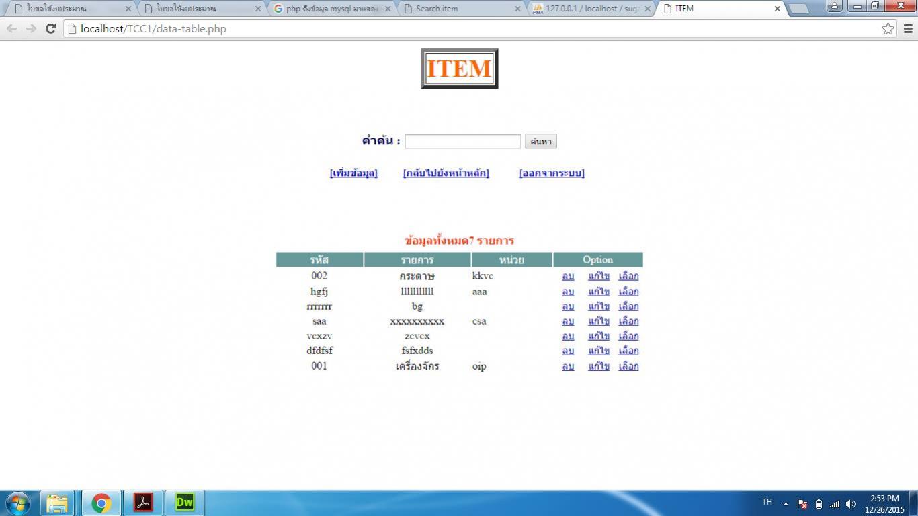Screen dimensions: 918x516
Task: Delete row 001 with ลบ link
Action: [568, 366]
